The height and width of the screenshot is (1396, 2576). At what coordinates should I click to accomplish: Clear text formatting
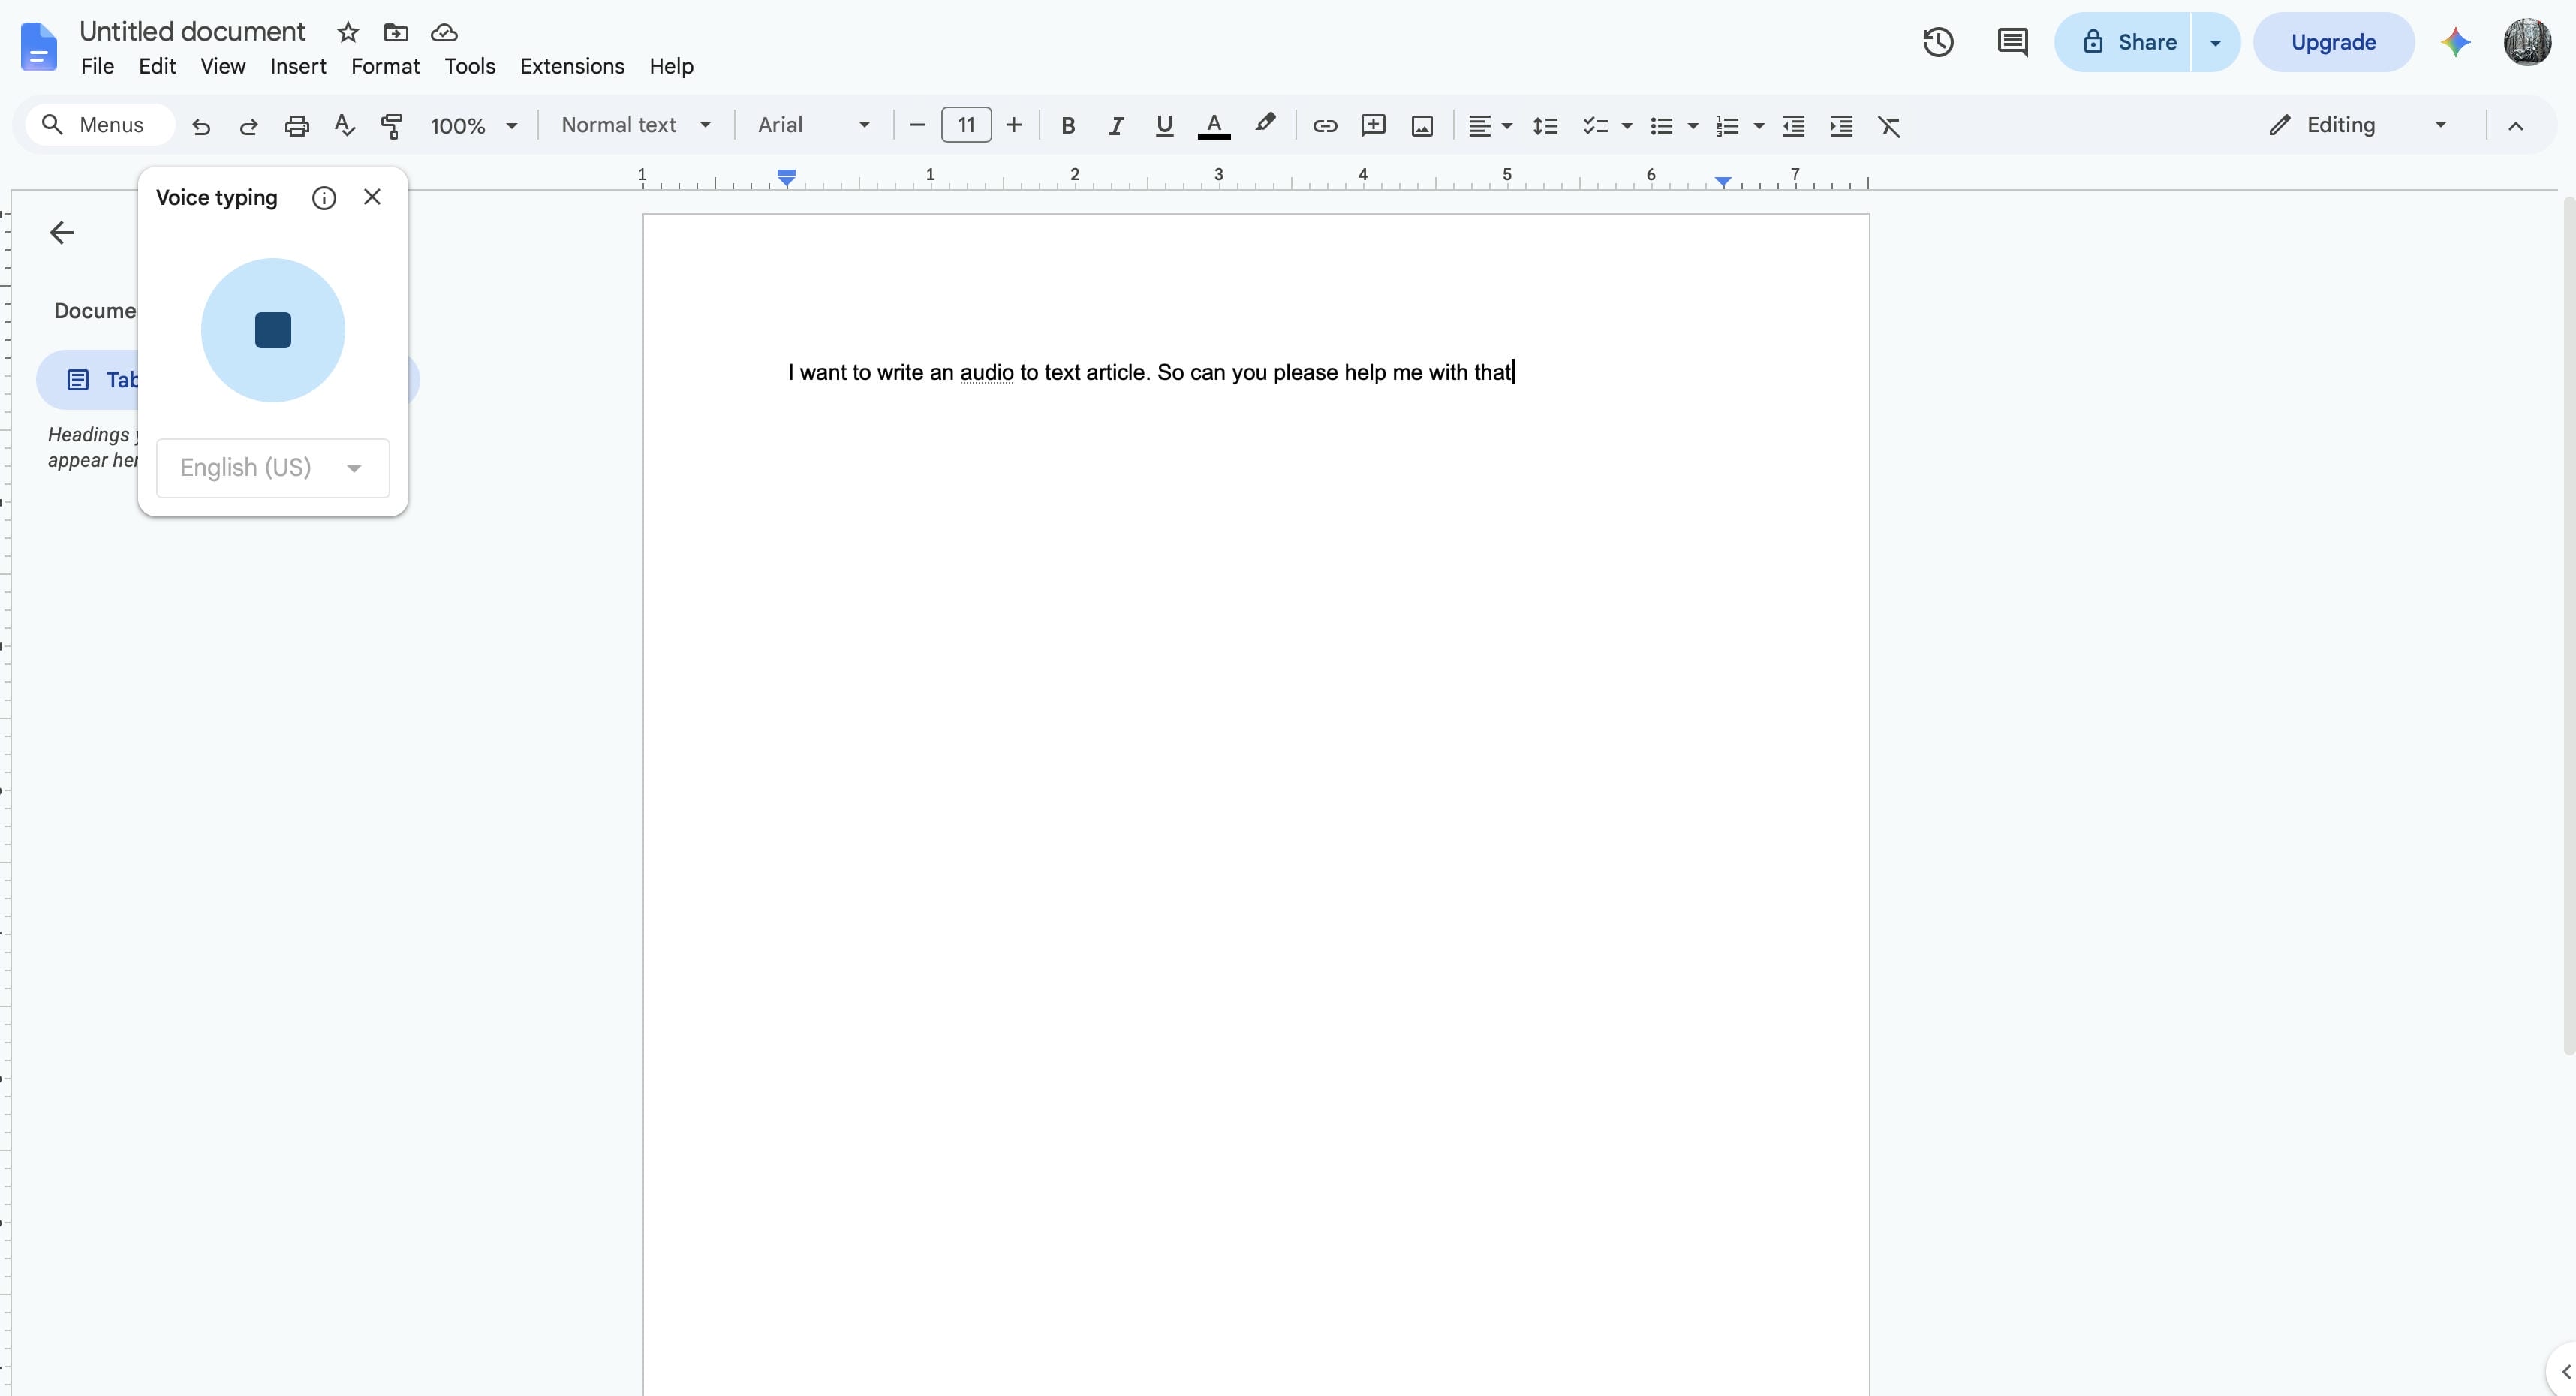pos(1890,126)
